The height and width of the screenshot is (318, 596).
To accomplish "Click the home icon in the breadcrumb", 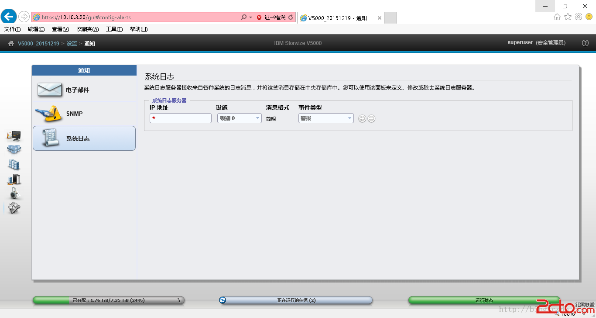I will [11, 43].
